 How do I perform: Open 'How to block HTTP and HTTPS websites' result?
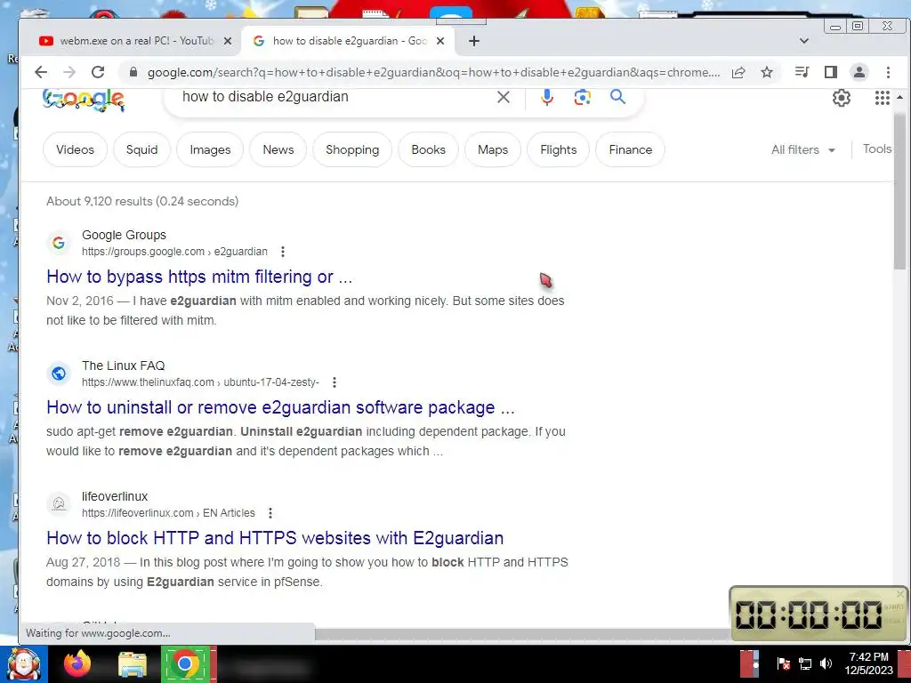coord(275,538)
